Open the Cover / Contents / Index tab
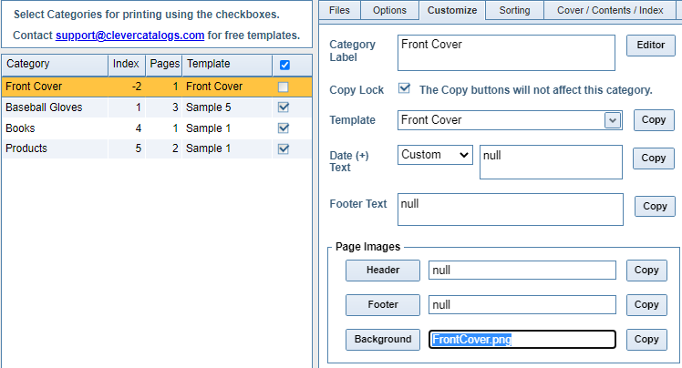Viewport: 682px width, 368px height. coord(610,10)
